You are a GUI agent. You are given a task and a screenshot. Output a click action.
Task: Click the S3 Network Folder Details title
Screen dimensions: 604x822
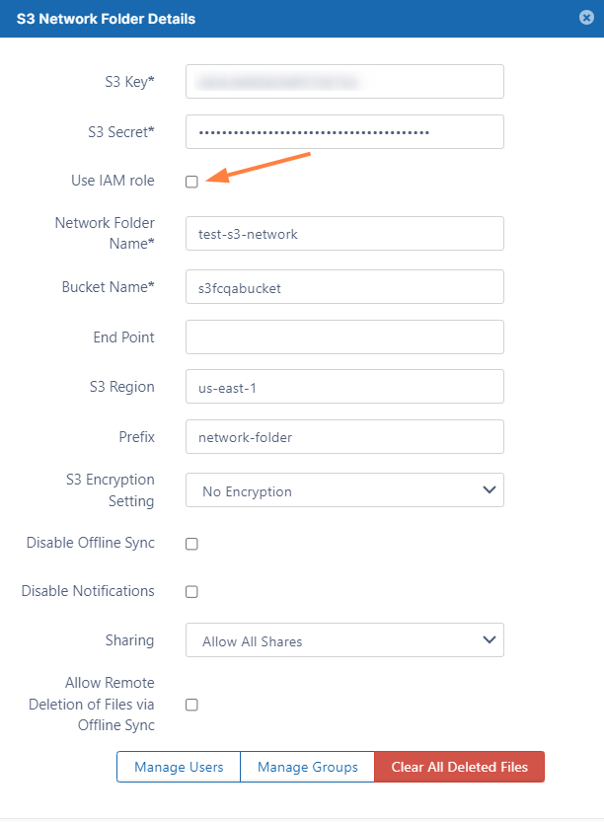pos(106,19)
